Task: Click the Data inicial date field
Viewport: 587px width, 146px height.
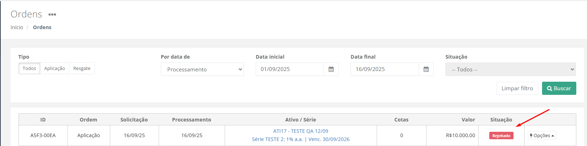Action: coord(289,69)
